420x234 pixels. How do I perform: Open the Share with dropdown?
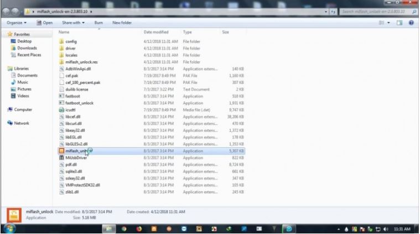(74, 23)
